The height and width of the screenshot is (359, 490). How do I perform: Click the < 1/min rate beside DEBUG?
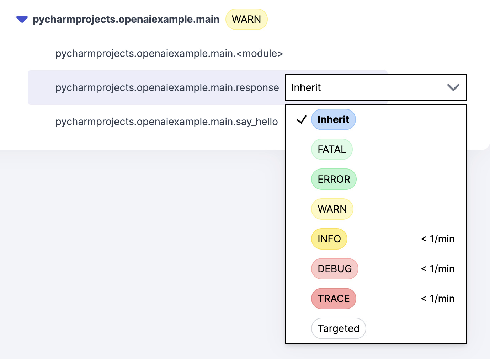437,269
